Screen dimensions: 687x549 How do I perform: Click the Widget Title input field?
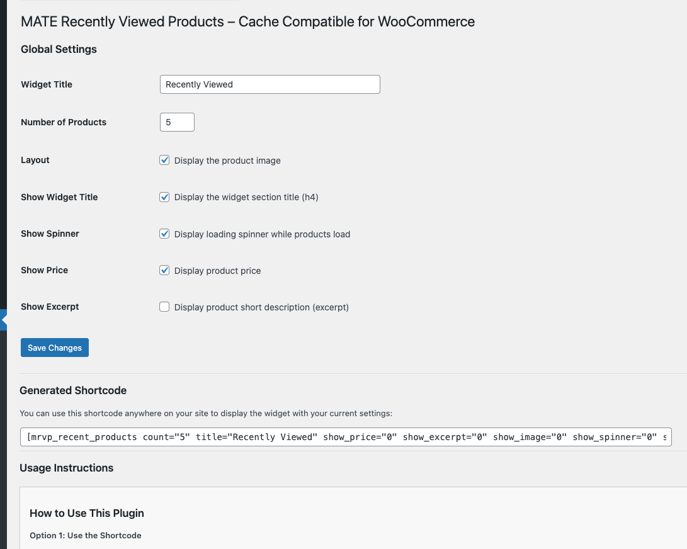click(x=270, y=84)
